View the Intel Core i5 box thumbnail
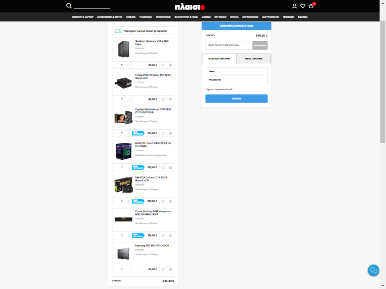This screenshot has width=386, height=289. (123, 151)
